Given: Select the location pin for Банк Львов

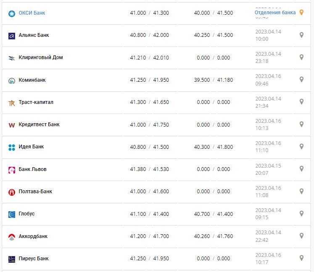Looking at the screenshot, I should tap(301, 168).
